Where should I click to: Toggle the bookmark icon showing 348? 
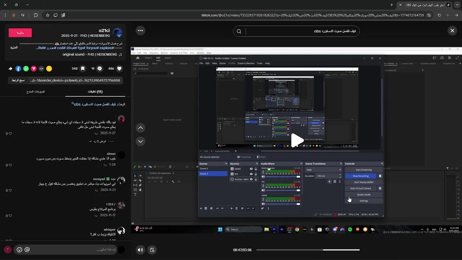(83, 69)
